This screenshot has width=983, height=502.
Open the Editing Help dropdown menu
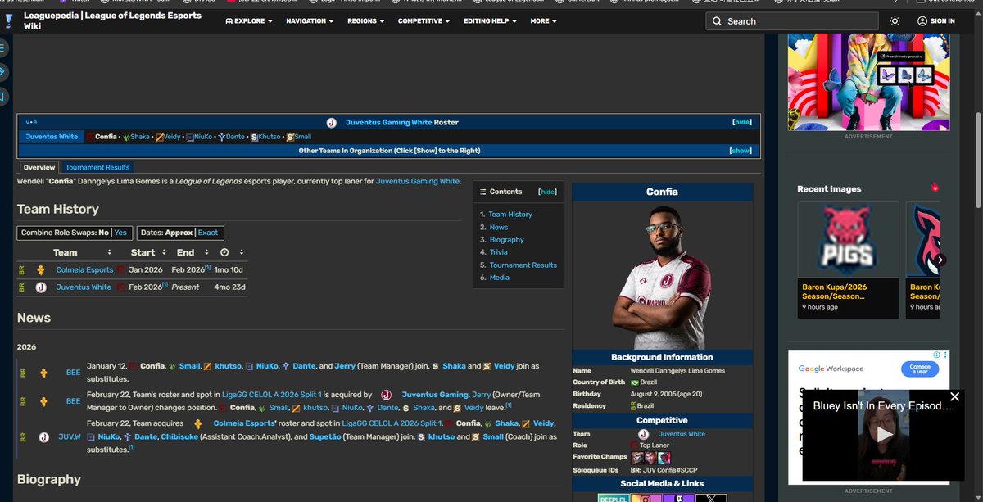pos(490,20)
